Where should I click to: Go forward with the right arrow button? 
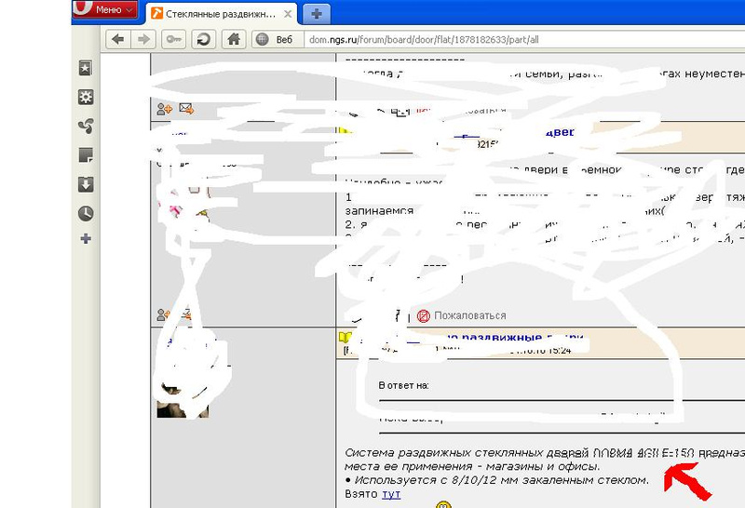(143, 39)
